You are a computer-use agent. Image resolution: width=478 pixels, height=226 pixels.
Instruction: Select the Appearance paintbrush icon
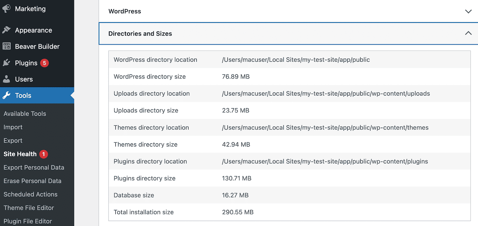(6, 30)
